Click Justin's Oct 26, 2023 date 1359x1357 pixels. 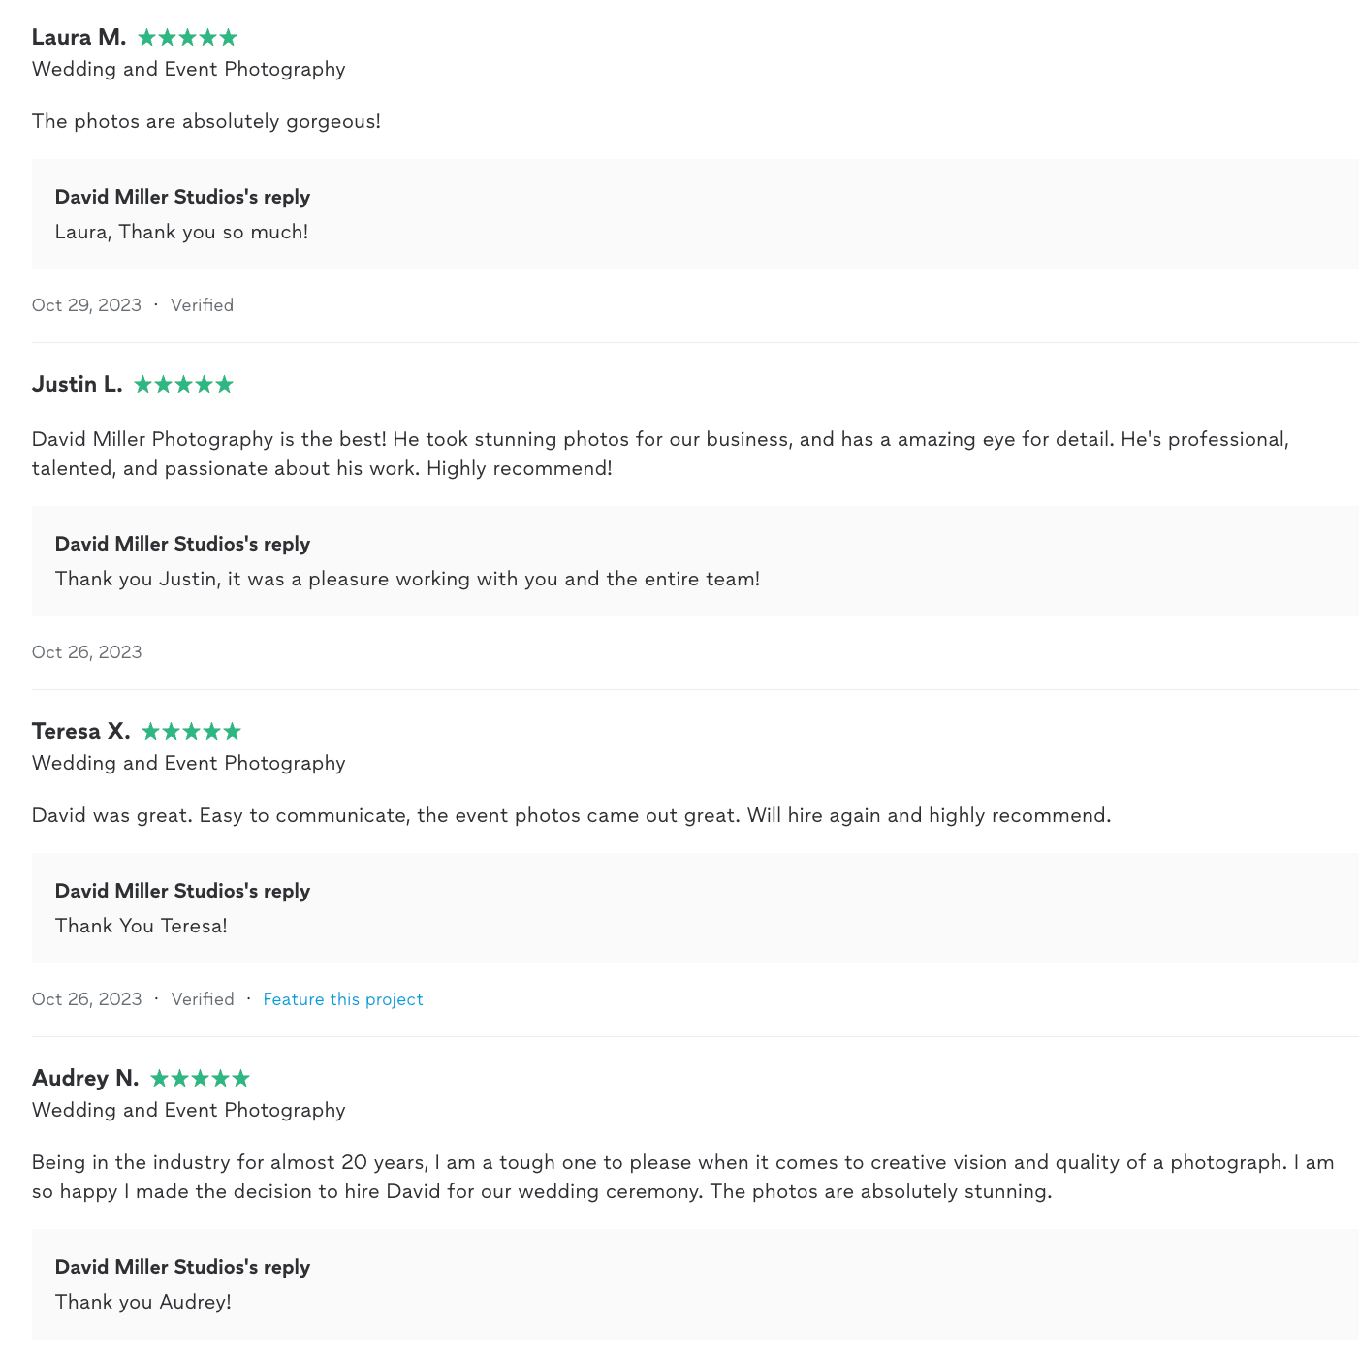[86, 652]
